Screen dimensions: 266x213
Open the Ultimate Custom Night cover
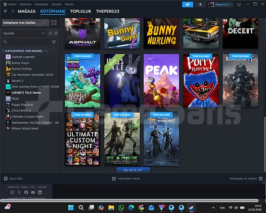[x=83, y=139]
